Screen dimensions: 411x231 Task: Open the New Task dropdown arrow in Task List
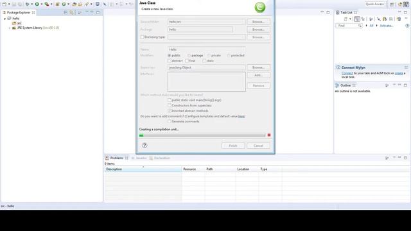point(350,19)
